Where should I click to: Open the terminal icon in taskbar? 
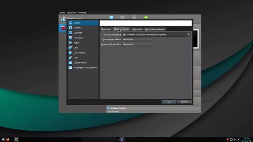click(x=16, y=140)
